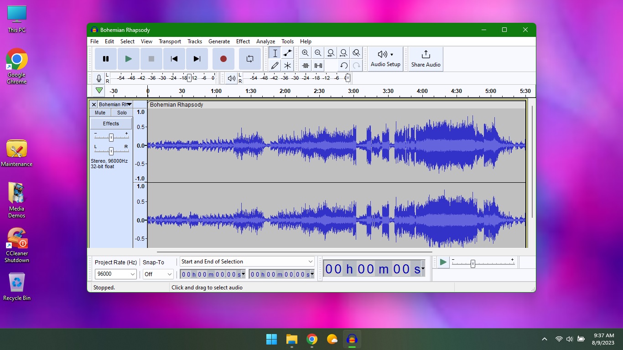Screen dimensions: 623x350
Task: Start playback with the green Play button
Action: coord(129,59)
